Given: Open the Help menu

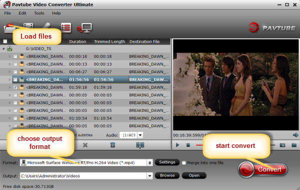Looking at the screenshot, I should click(x=56, y=13).
